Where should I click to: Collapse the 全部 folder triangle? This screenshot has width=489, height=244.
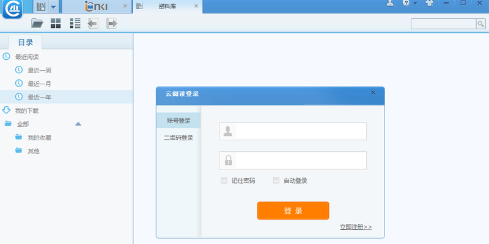point(78,124)
